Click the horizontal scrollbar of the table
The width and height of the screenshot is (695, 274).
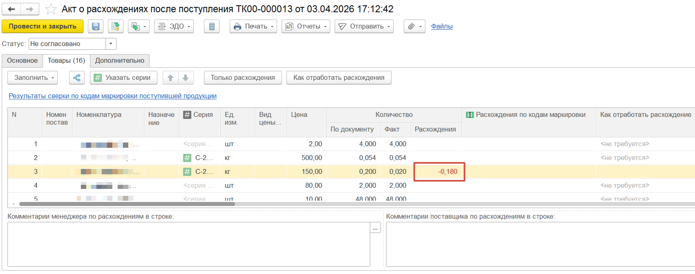pyautogui.click(x=127, y=204)
